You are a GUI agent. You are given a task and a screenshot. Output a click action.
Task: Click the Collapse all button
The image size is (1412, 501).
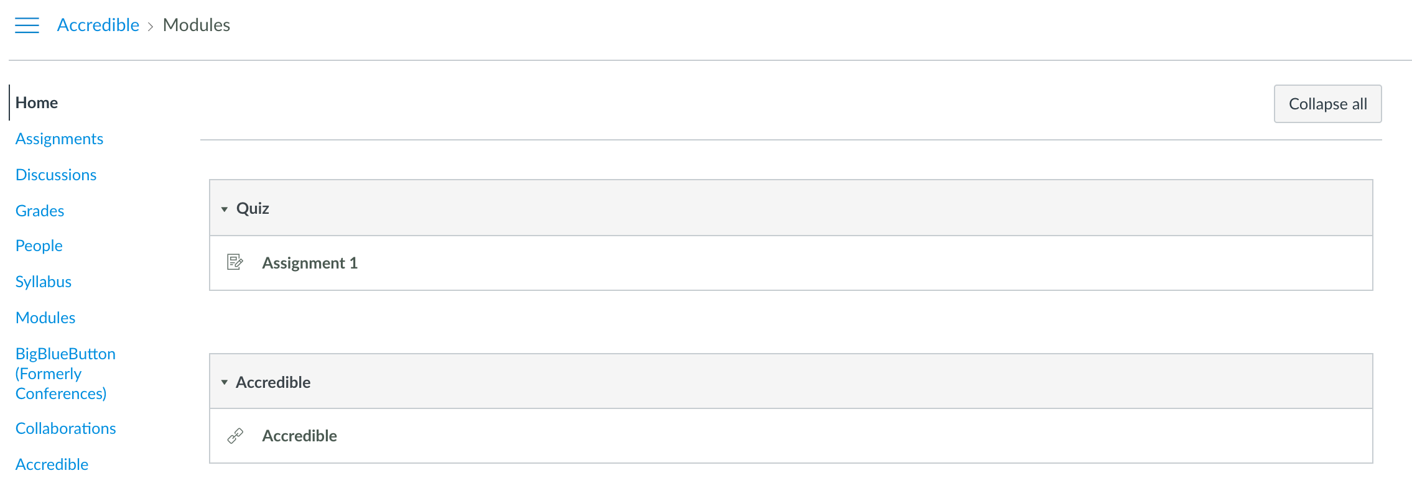1327,104
